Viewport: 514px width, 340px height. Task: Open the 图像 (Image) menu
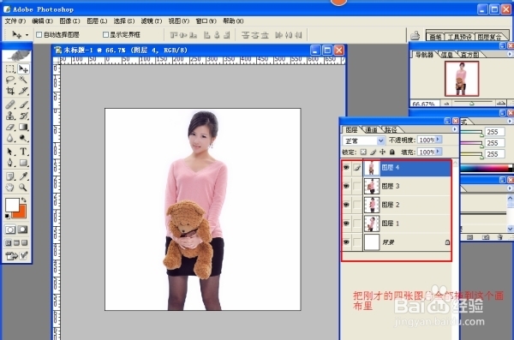click(69, 21)
